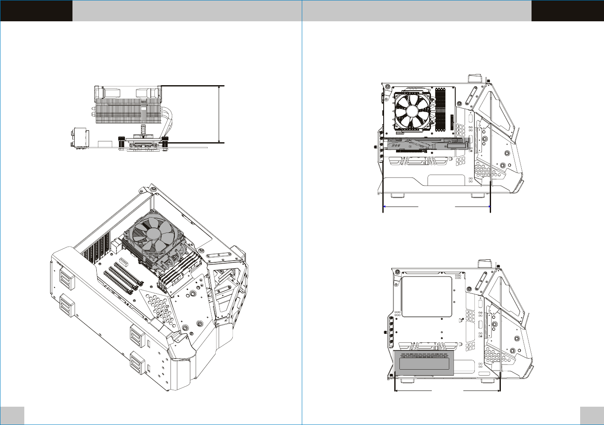Click the power supply length dimension line
604x425 pixels.
pos(448,390)
